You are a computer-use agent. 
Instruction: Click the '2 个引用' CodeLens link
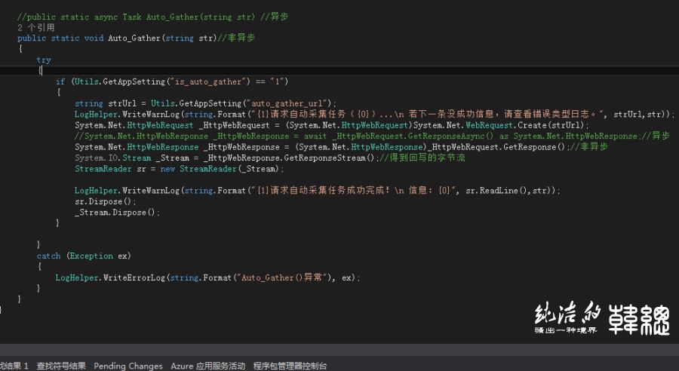click(36, 27)
